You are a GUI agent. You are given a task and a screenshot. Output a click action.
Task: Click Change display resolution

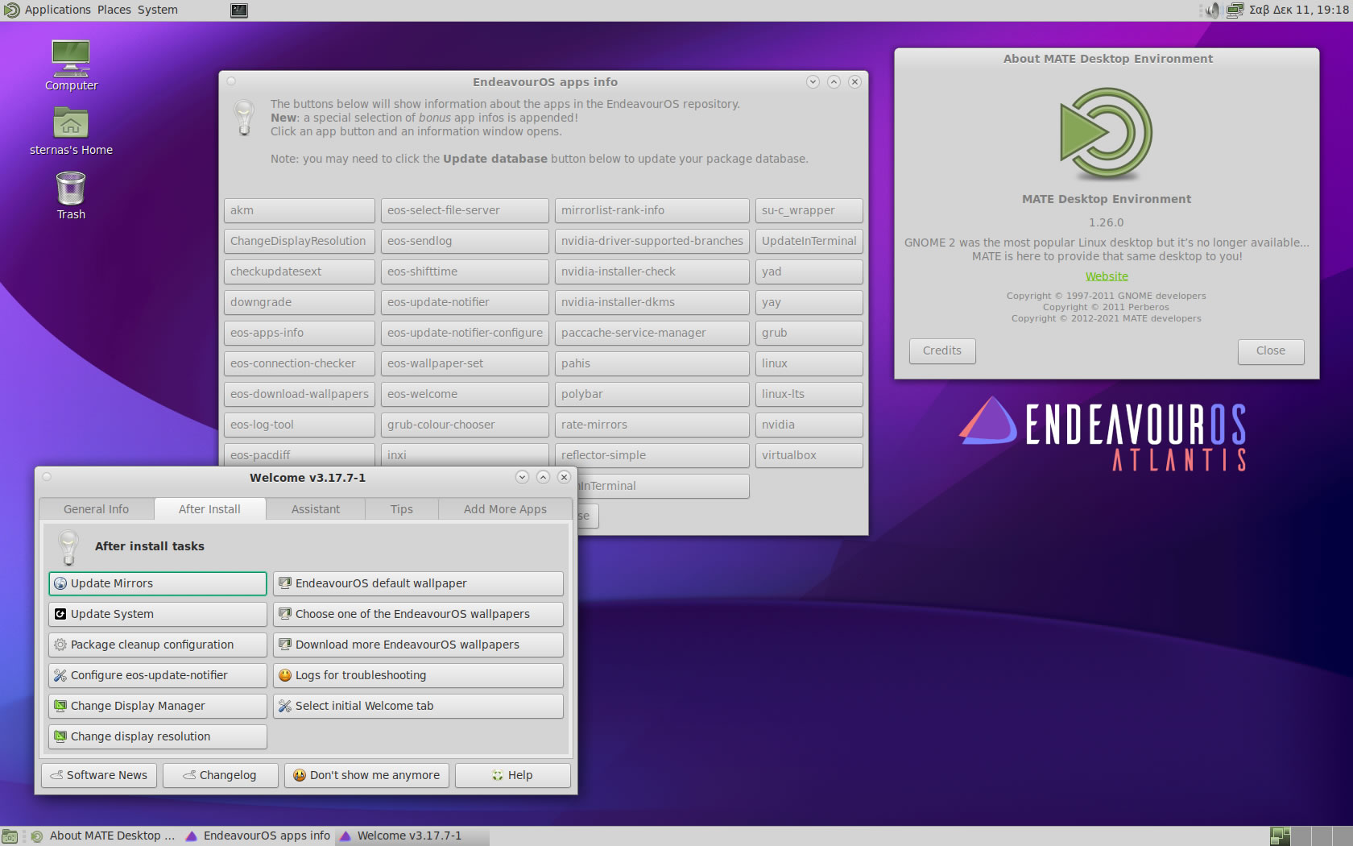pyautogui.click(x=157, y=736)
